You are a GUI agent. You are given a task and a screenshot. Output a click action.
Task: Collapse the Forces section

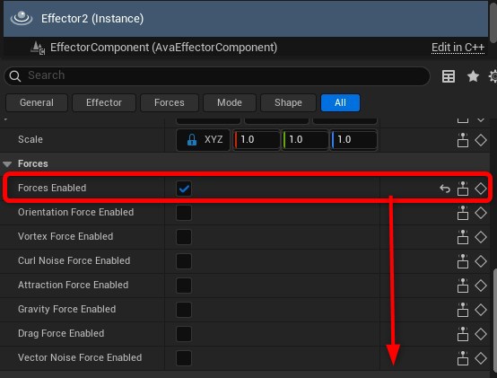click(x=7, y=164)
